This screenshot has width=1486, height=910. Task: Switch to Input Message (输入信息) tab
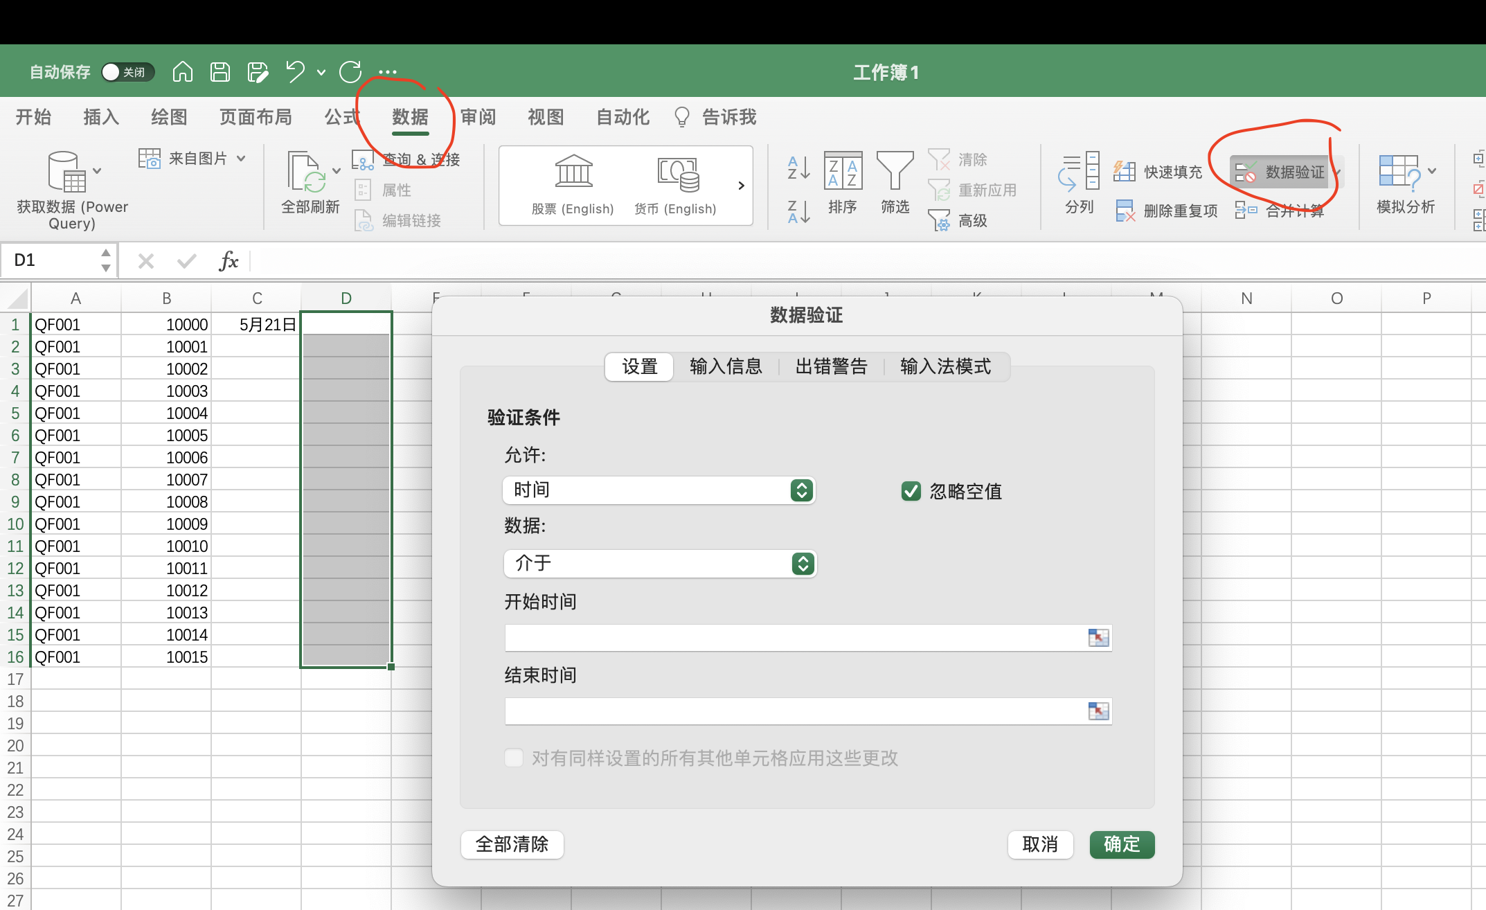(726, 366)
